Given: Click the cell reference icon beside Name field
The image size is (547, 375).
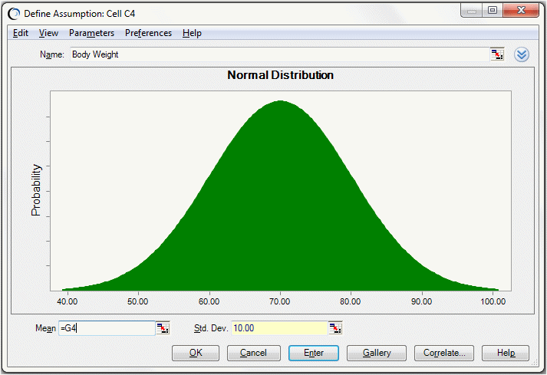Looking at the screenshot, I should [497, 54].
